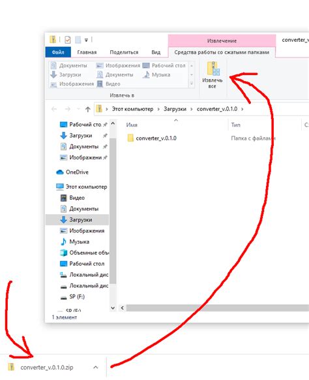The height and width of the screenshot is (380, 309).
Task: Open OneDrive cloud in sidebar
Action: click(72, 172)
